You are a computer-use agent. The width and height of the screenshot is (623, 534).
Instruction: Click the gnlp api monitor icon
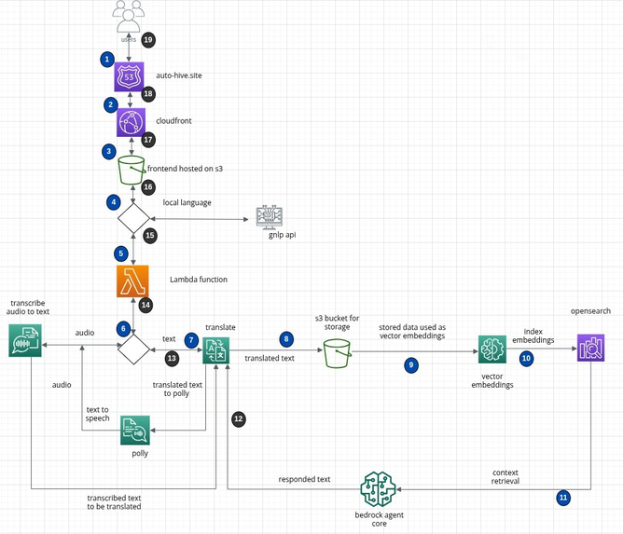pos(270,217)
